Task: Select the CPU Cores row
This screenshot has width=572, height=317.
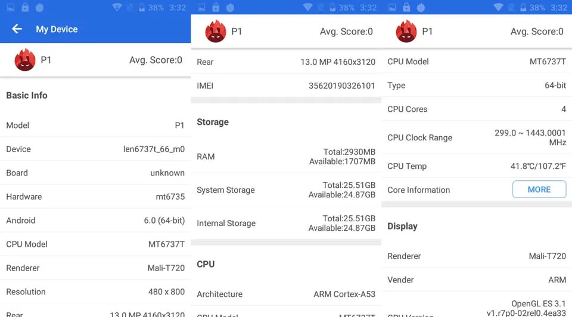Action: tap(477, 109)
